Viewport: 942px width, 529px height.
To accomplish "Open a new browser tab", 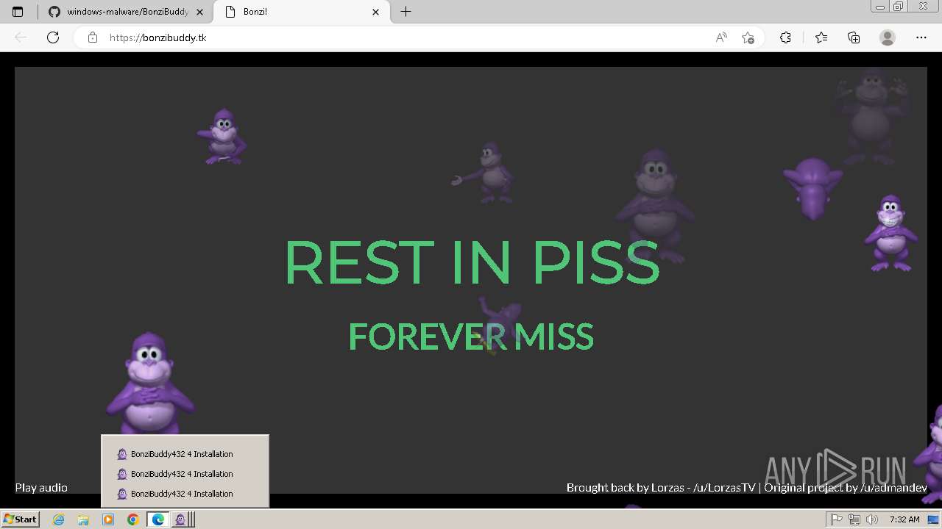I will click(x=406, y=12).
